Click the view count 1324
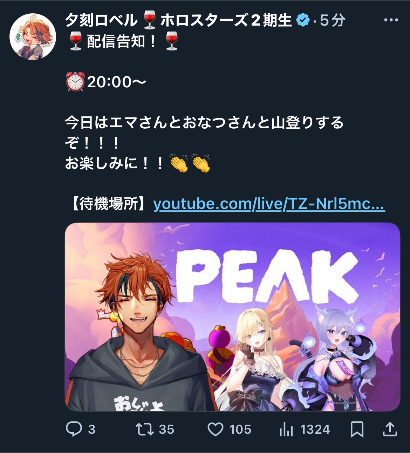Image resolution: width=410 pixels, height=453 pixels. 315,429
